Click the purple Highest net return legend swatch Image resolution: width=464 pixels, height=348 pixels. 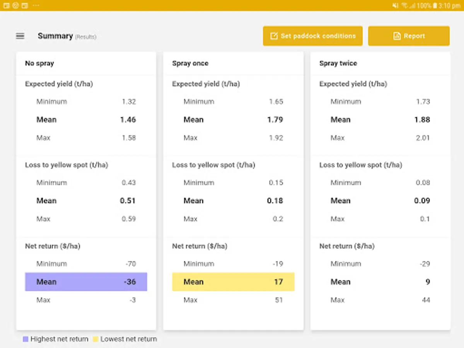(26, 339)
